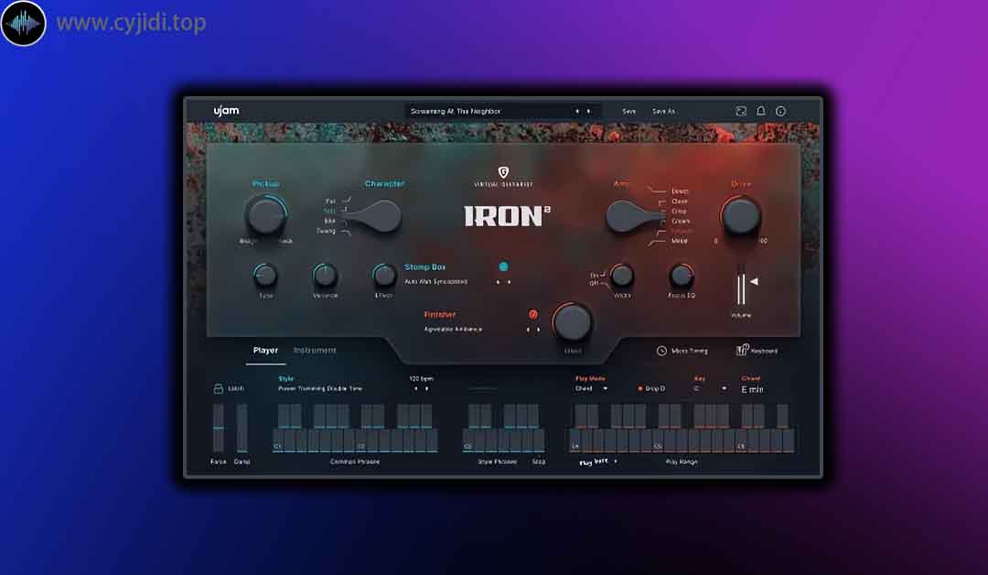Screen dimensions: 988x575
Task: Click the Force slider
Action: tap(218, 429)
